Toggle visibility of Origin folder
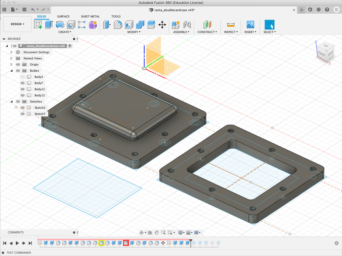The width and height of the screenshot is (342, 256). click(18, 64)
